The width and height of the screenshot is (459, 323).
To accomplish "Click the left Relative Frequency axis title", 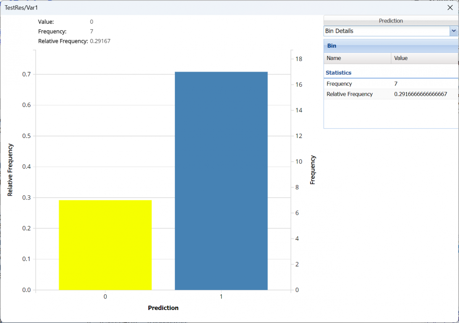I will (10, 170).
